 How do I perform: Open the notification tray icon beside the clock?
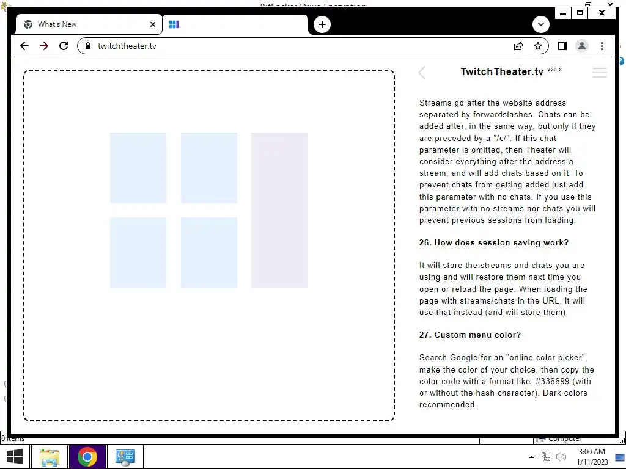click(620, 457)
